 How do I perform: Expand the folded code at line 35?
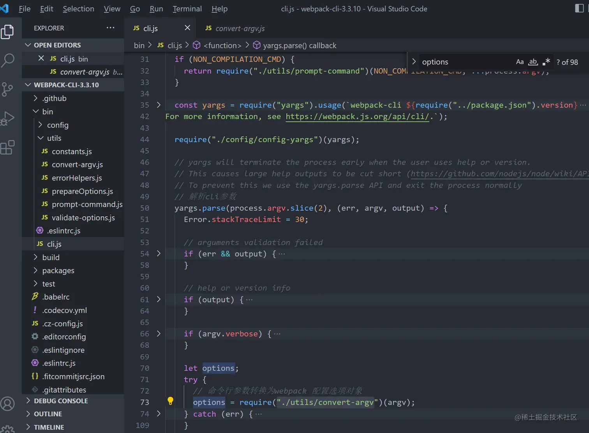coord(159,105)
